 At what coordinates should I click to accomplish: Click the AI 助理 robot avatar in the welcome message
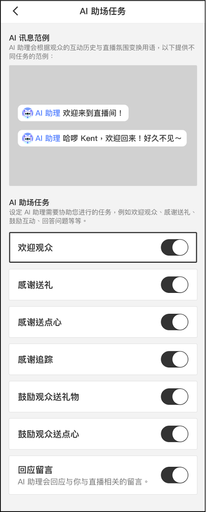[x=27, y=113]
